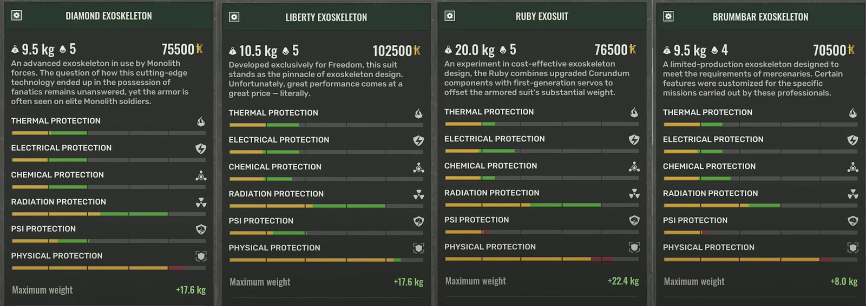Select the Brummbar Exoskeleton title
This screenshot has width=866, height=306.
coord(760,17)
